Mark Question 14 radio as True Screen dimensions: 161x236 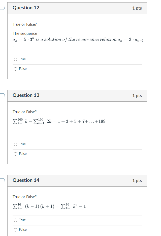(x=16, y=220)
